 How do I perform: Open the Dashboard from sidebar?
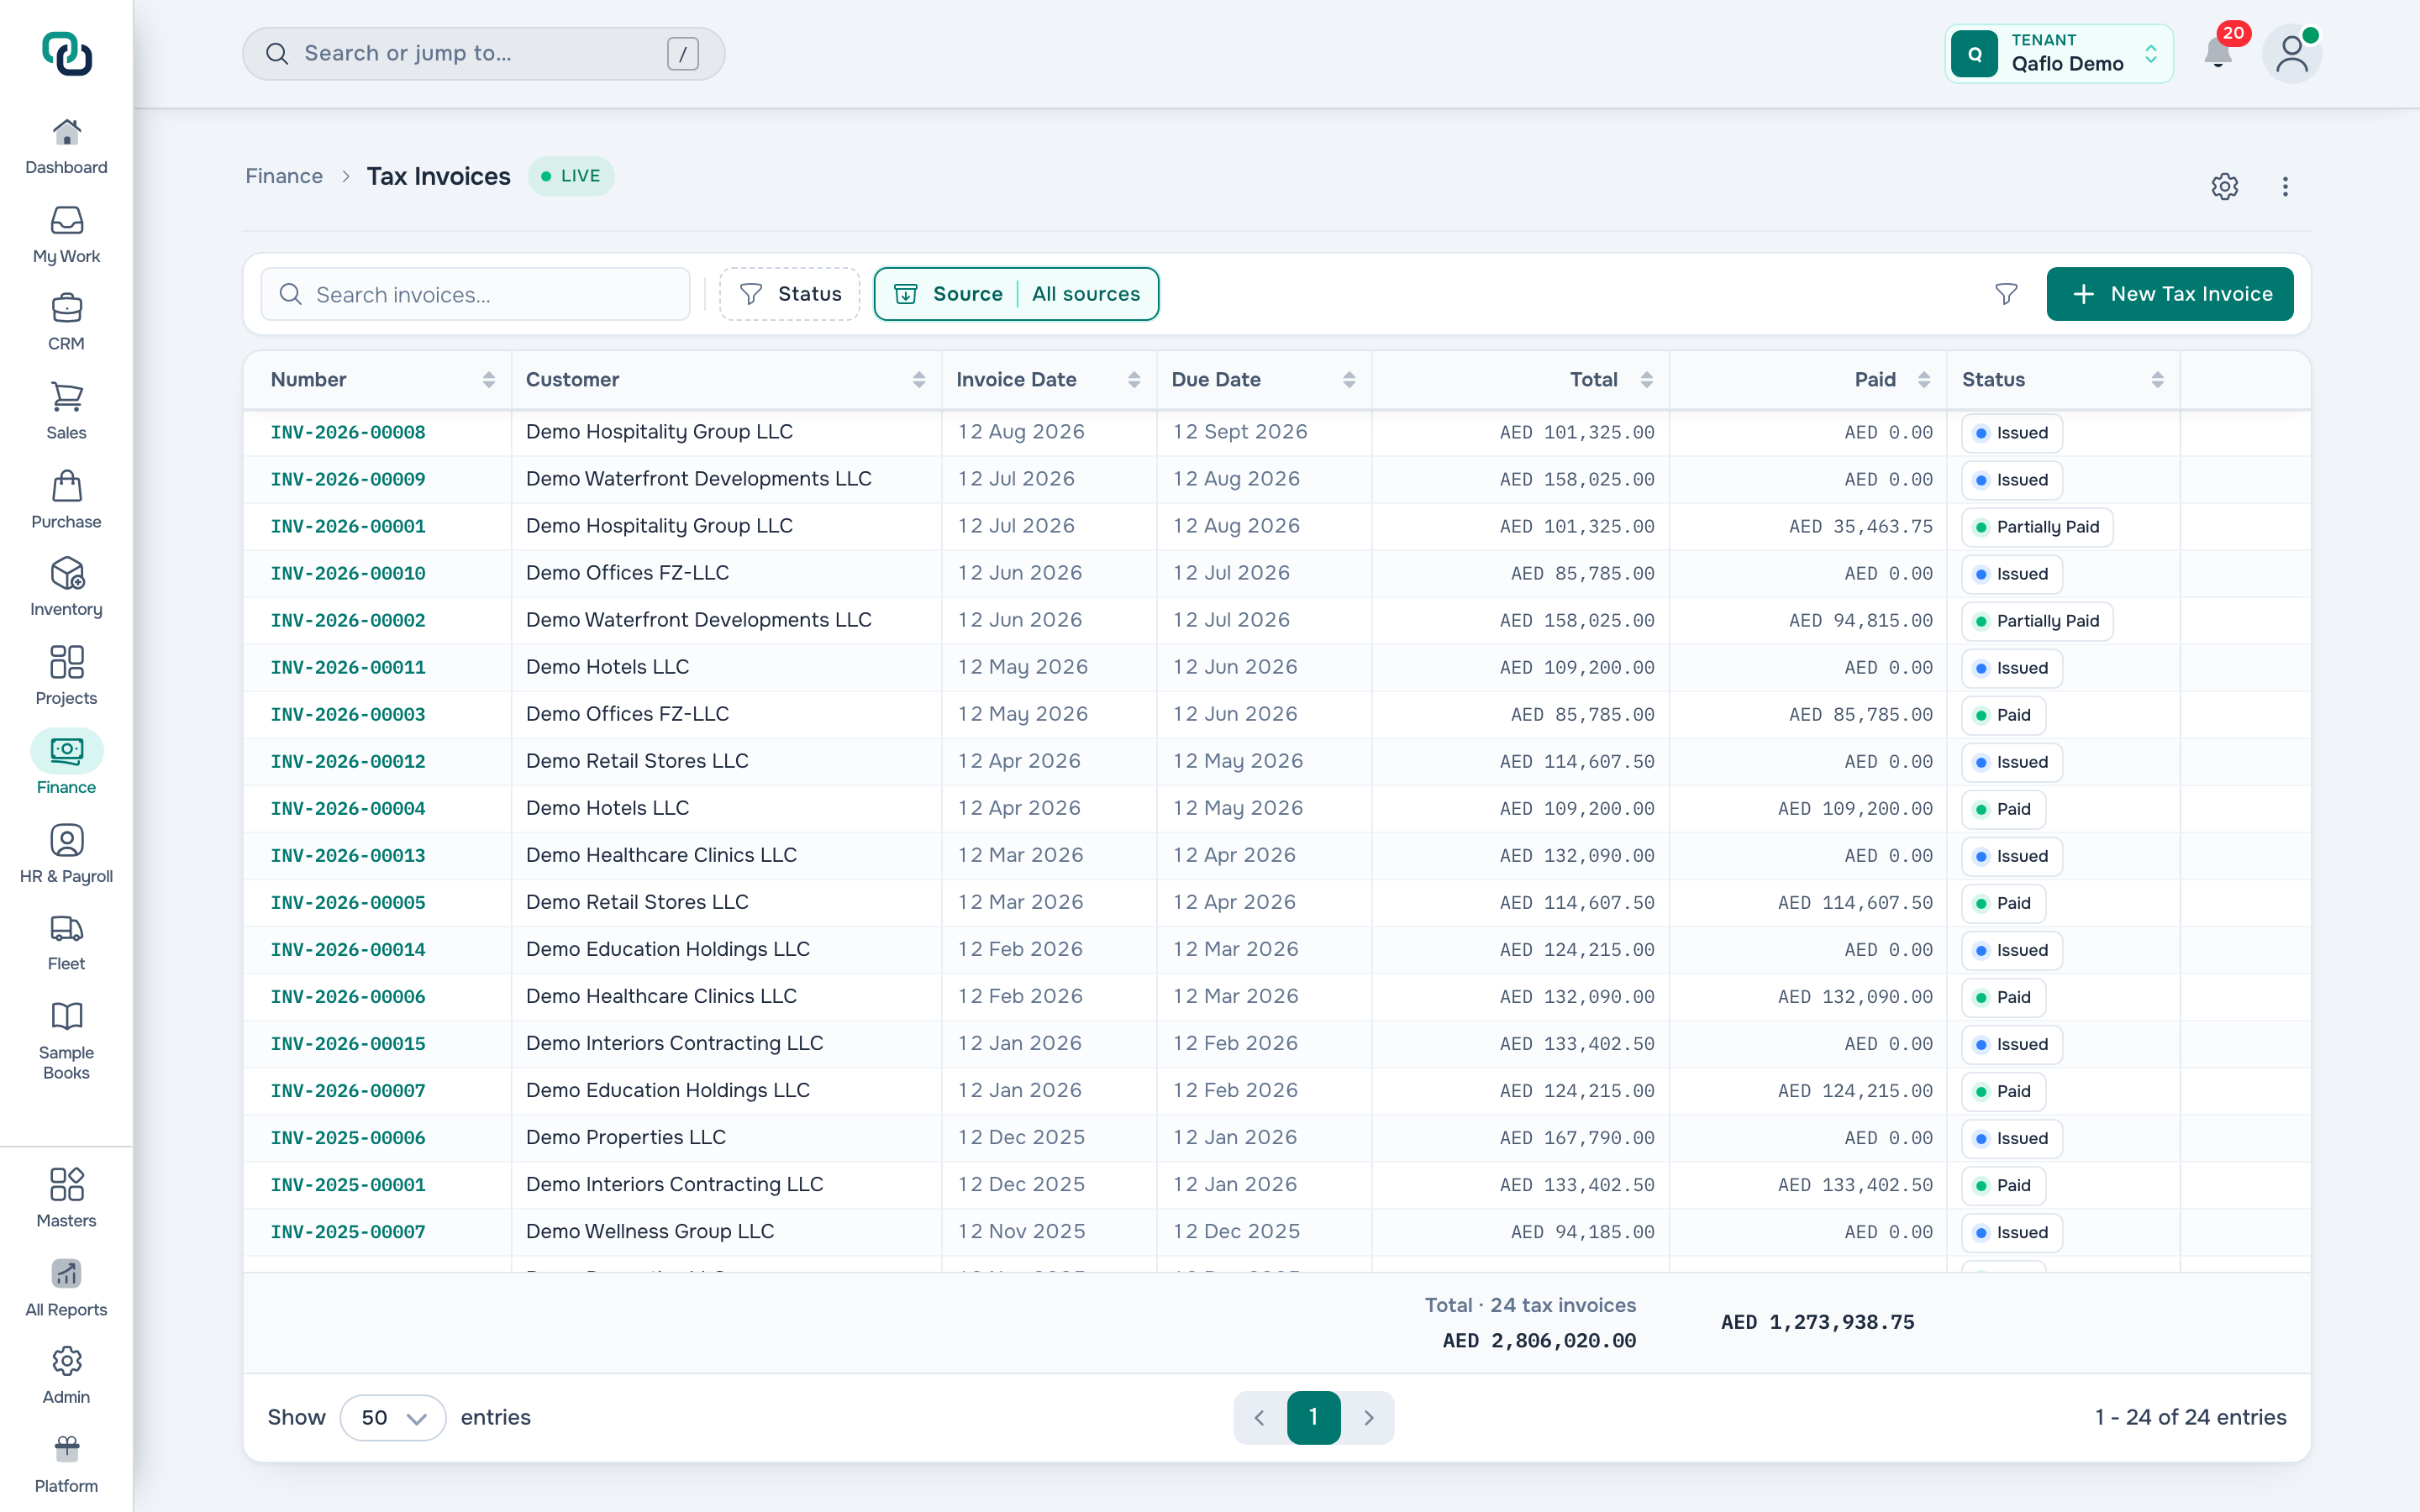click(x=66, y=146)
